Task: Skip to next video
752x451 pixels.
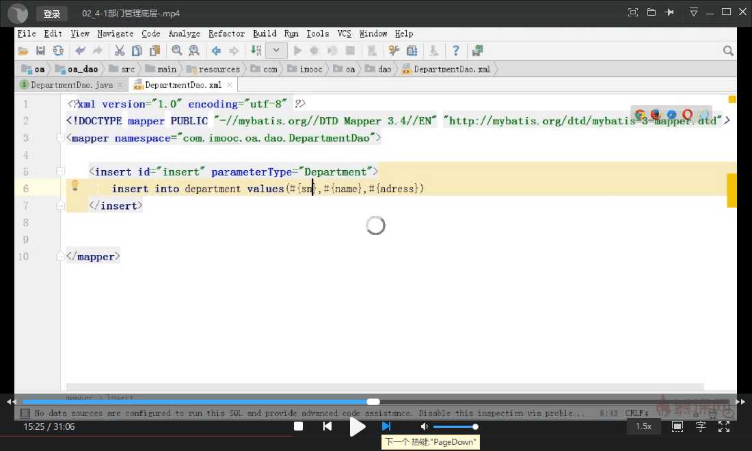Action: 386,426
